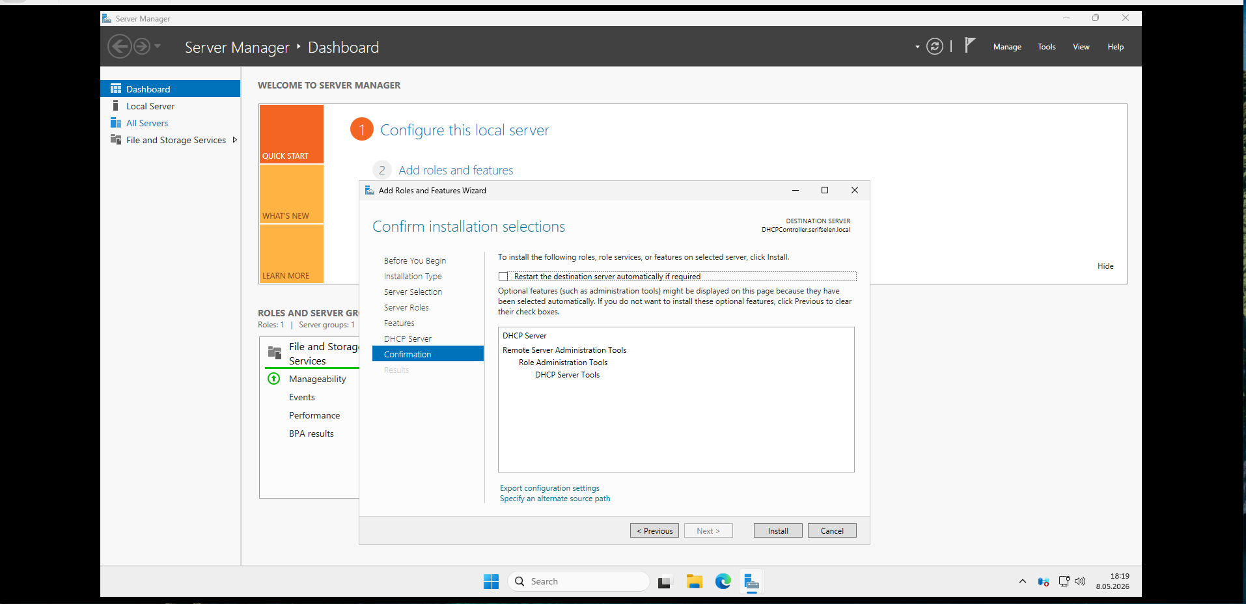Select Role Administration Tools list entry

pyautogui.click(x=563, y=363)
